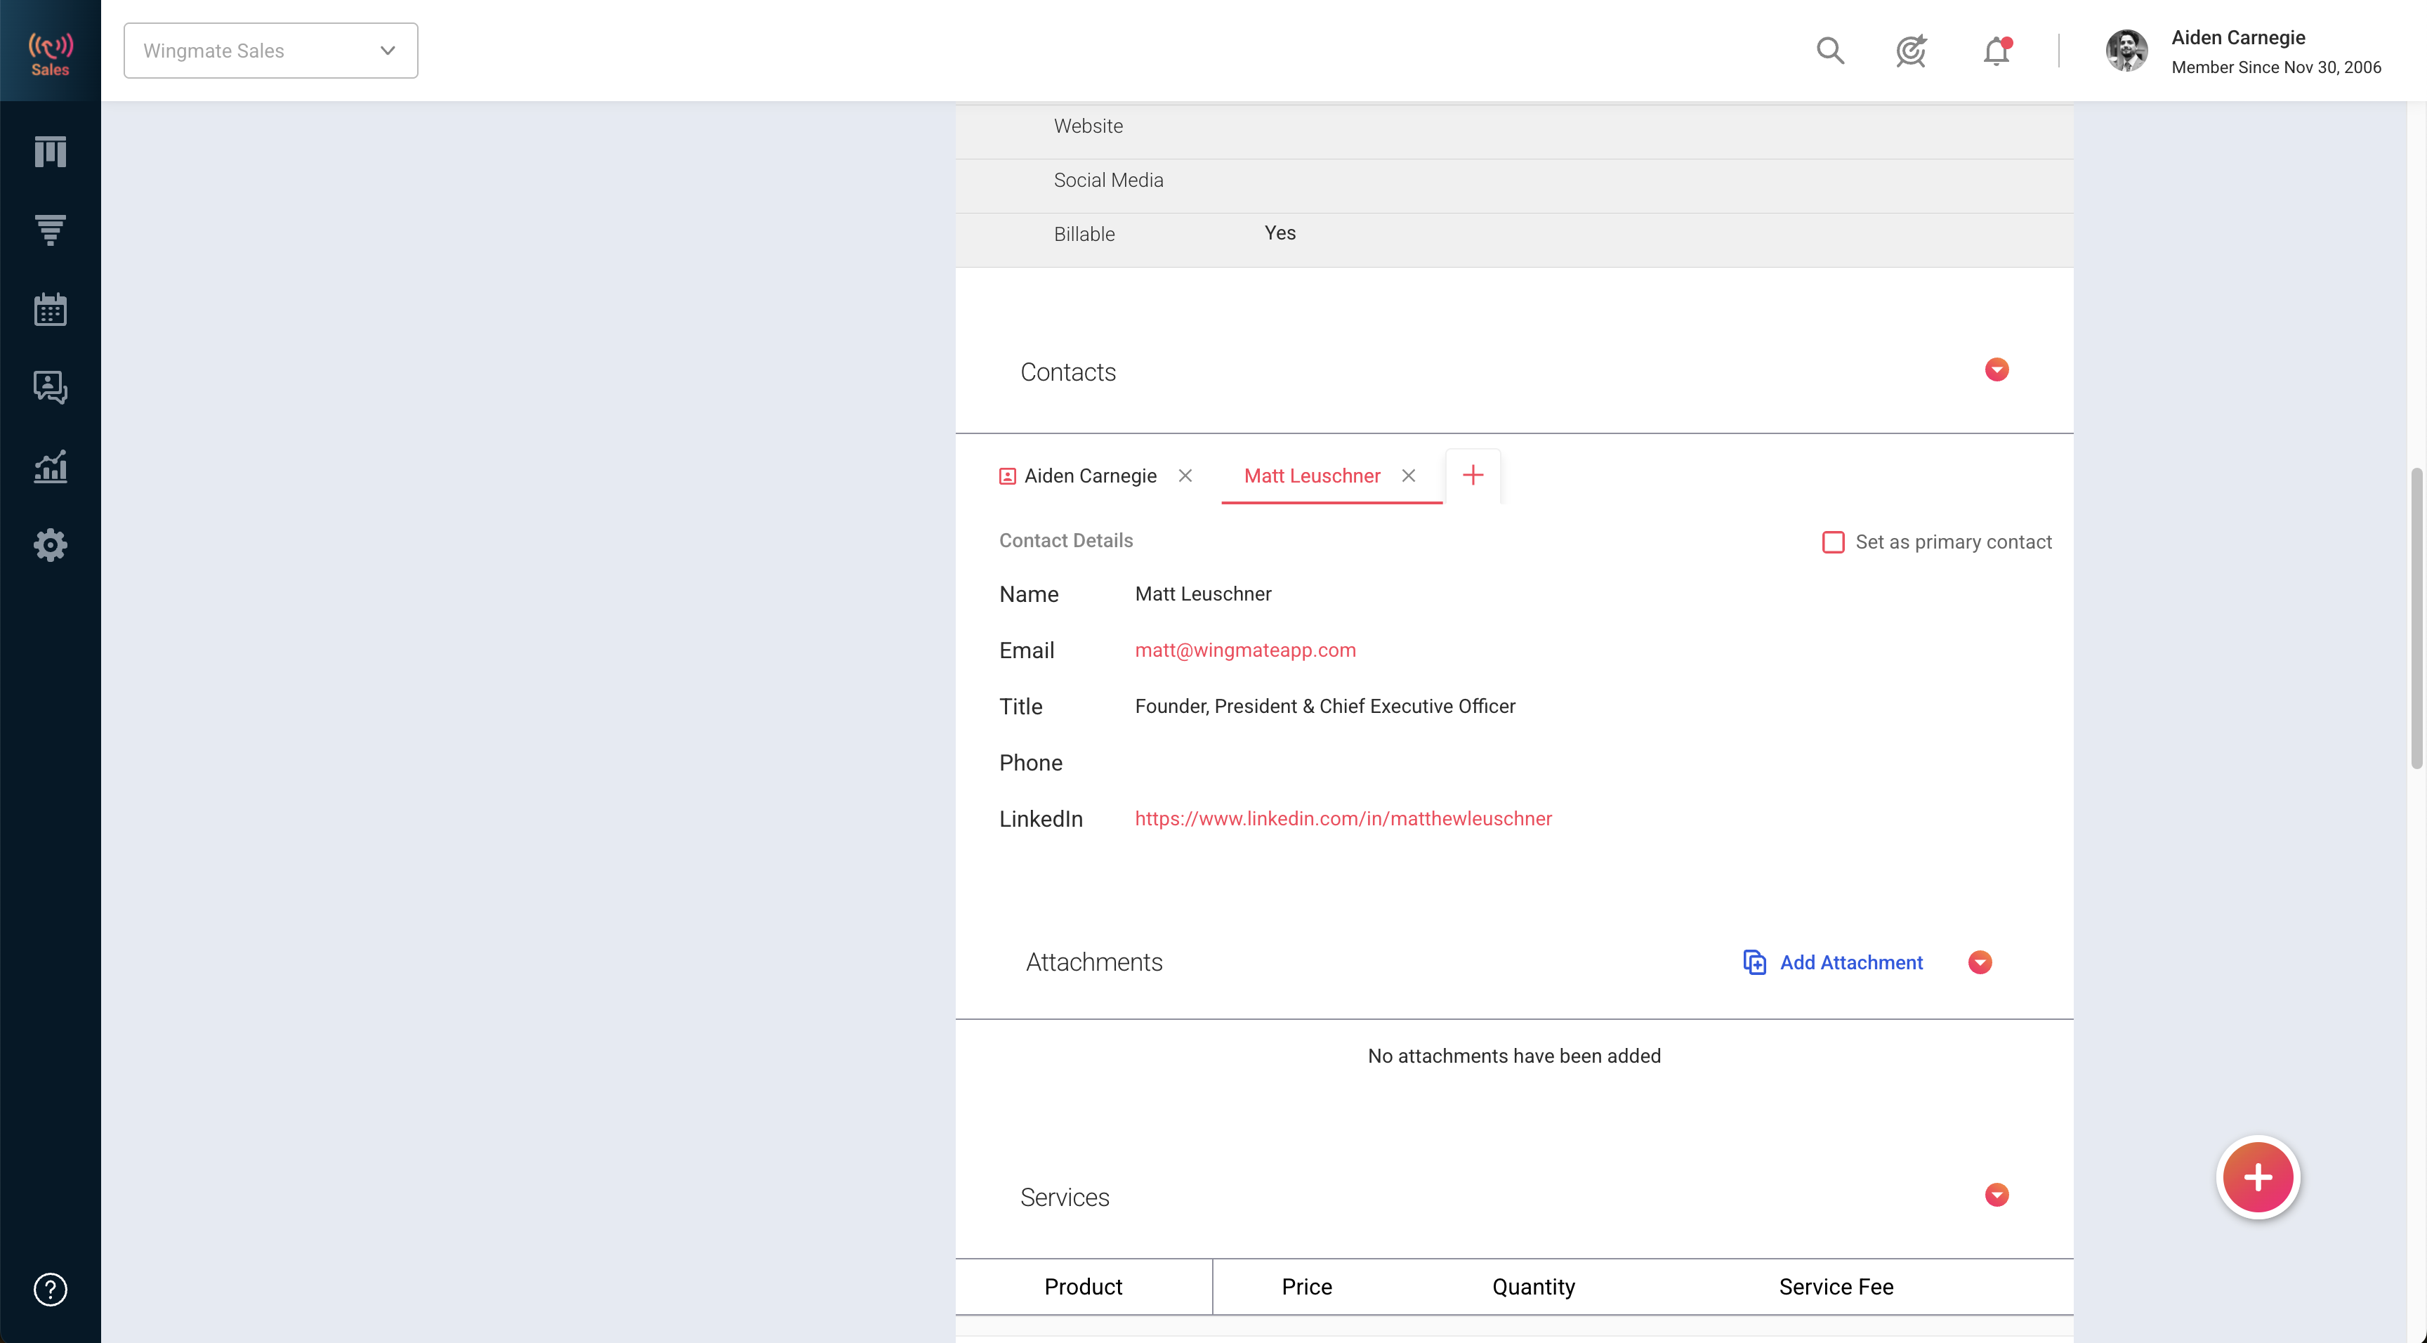Click the floating red plus button
The height and width of the screenshot is (1343, 2427).
pyautogui.click(x=2258, y=1177)
